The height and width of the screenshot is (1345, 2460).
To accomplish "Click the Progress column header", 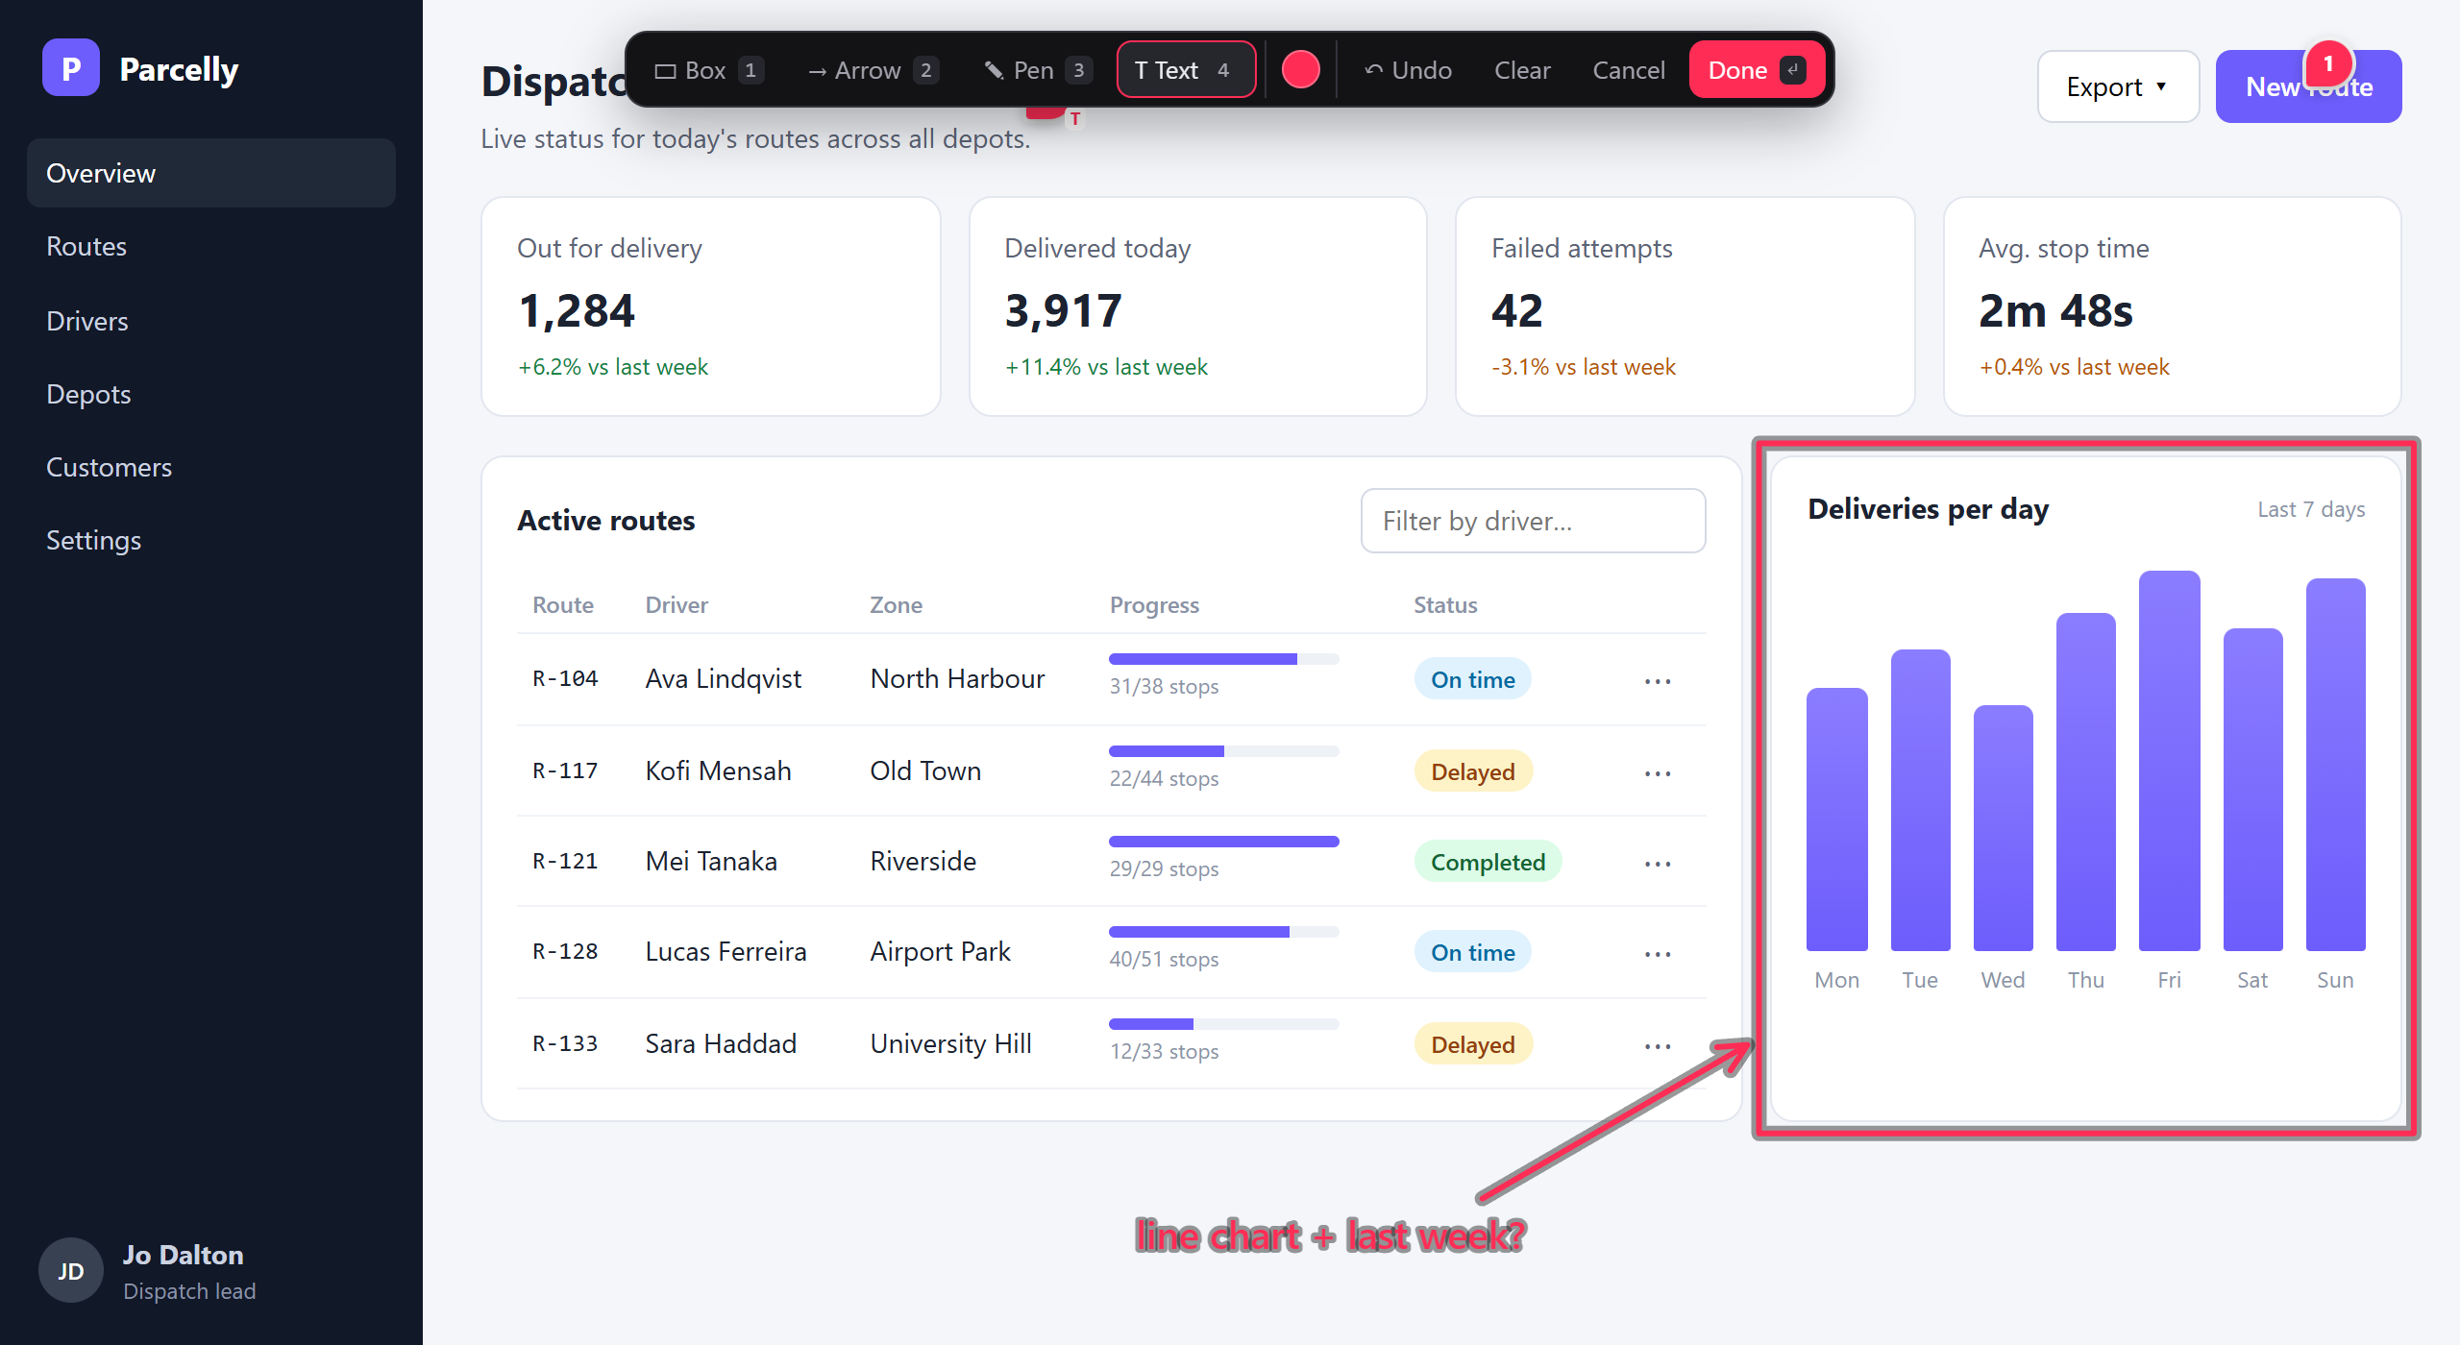I will click(1154, 605).
